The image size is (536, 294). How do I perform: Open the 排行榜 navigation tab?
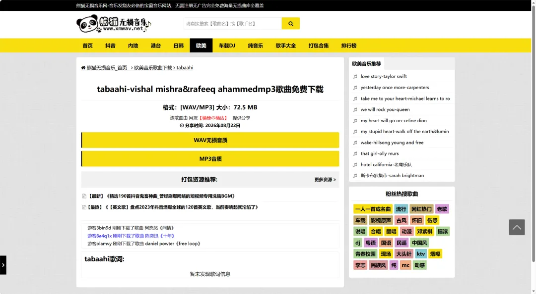point(349,46)
